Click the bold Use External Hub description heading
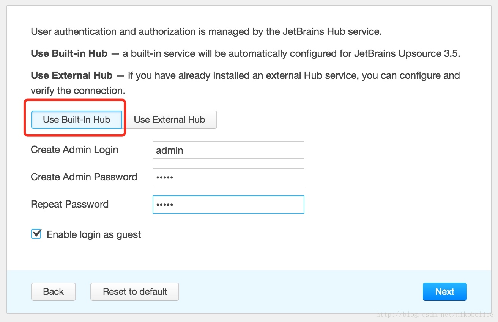Viewport: 498px width, 322px height. click(72, 75)
